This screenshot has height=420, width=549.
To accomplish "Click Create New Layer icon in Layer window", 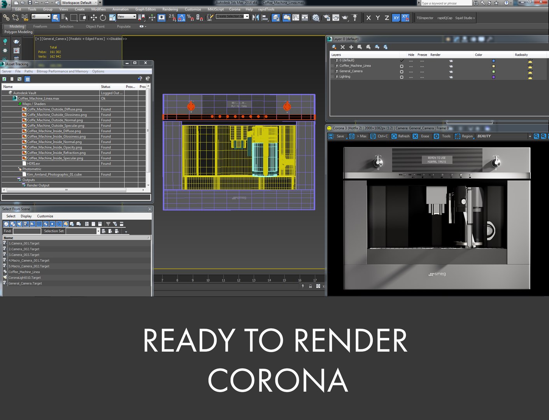I will (x=334, y=47).
